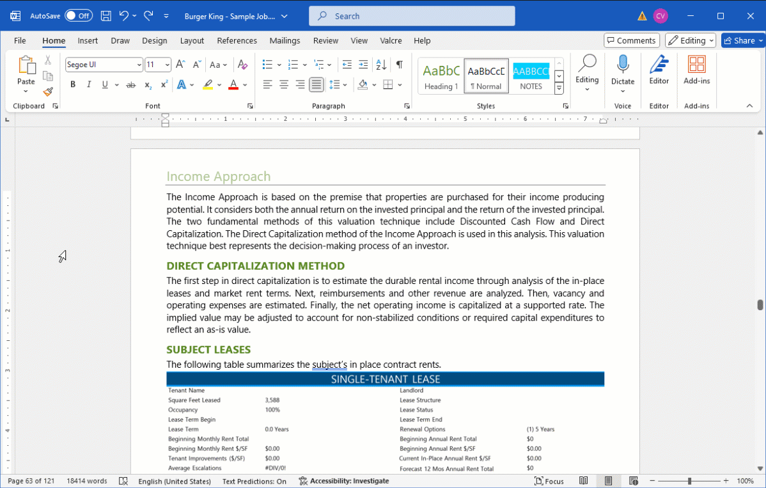The image size is (766, 488).
Task: Open the Editing mode dropdown
Action: (691, 40)
